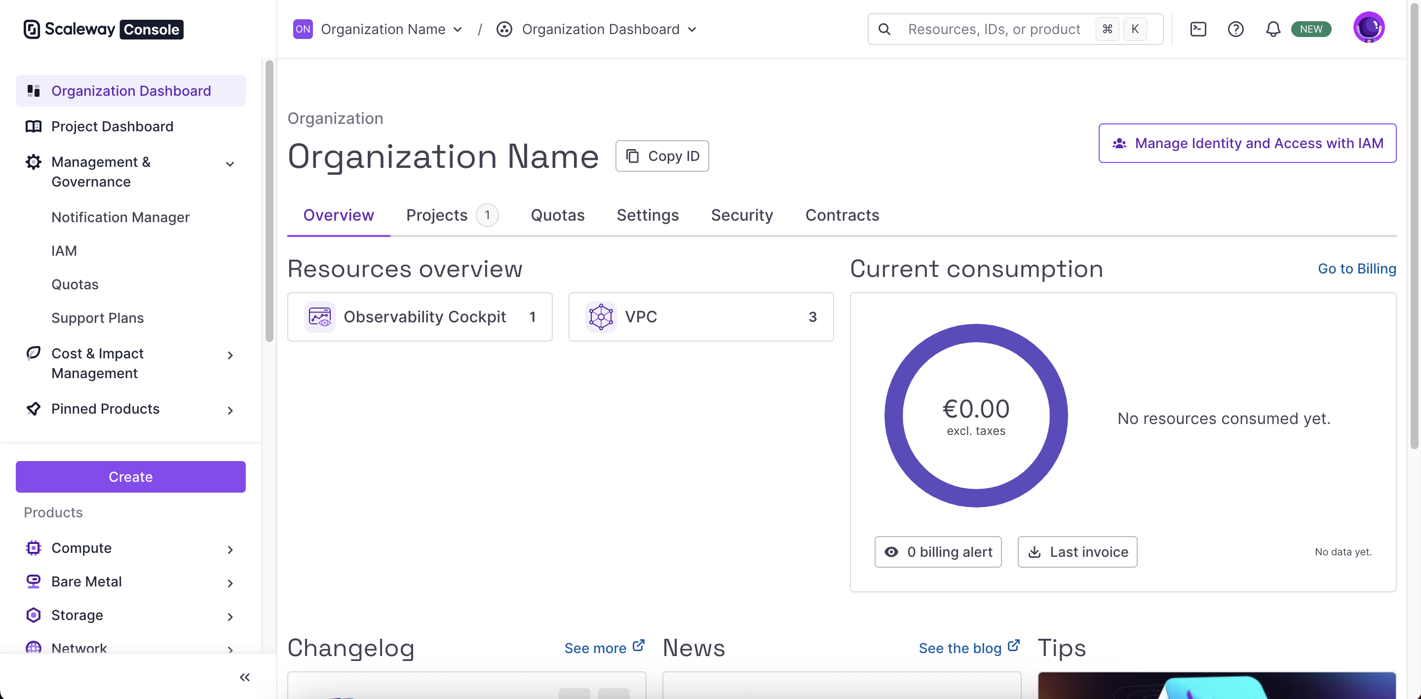The image size is (1421, 699).
Task: Click the Last invoice button
Action: click(x=1077, y=552)
